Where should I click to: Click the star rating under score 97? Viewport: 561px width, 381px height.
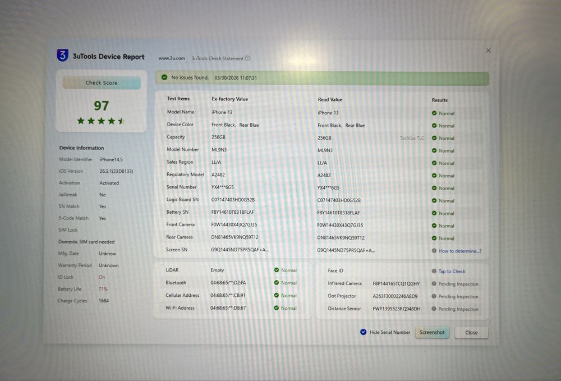coord(101,121)
